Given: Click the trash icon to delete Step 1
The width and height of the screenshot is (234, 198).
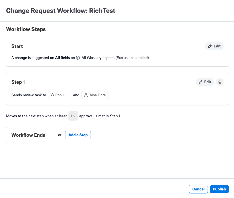Looking at the screenshot, I should click(x=220, y=82).
